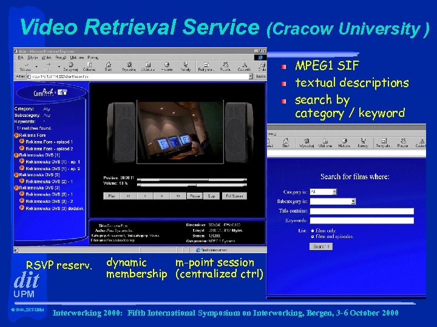Open the Forward history dropdown arrow next to Dalej

tap(59, 67)
